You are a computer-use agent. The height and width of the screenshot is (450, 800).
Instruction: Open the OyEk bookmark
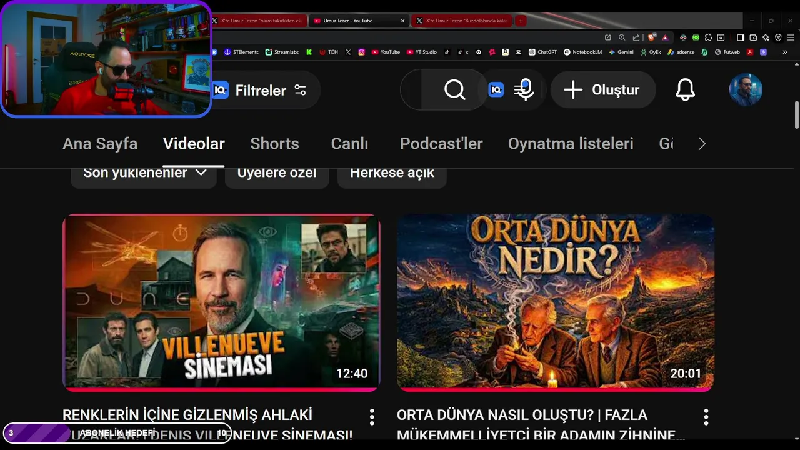tap(651, 52)
